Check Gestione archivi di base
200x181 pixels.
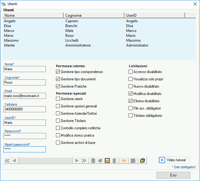(58, 142)
